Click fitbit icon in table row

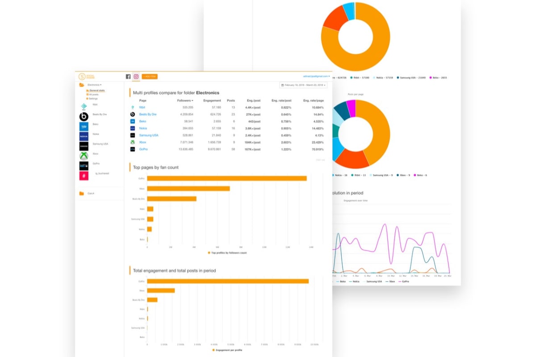[x=133, y=107]
